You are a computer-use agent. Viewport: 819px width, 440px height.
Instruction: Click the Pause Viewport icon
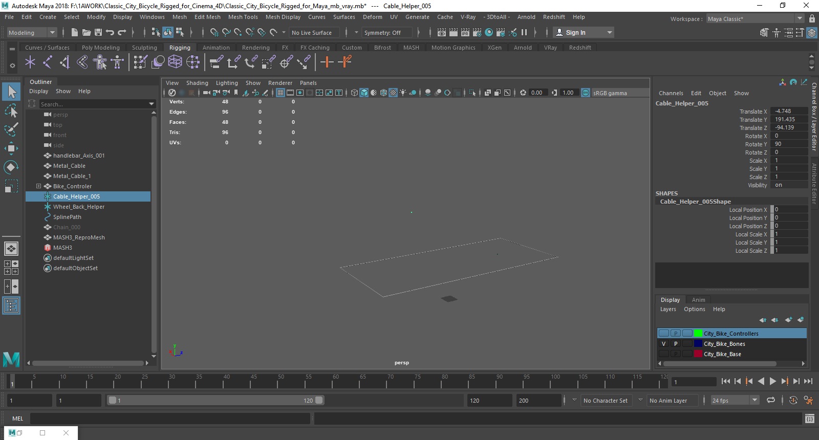[524, 32]
